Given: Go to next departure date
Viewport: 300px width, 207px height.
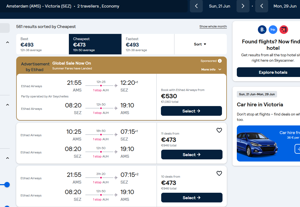Looking at the screenshot, I should click(243, 6).
